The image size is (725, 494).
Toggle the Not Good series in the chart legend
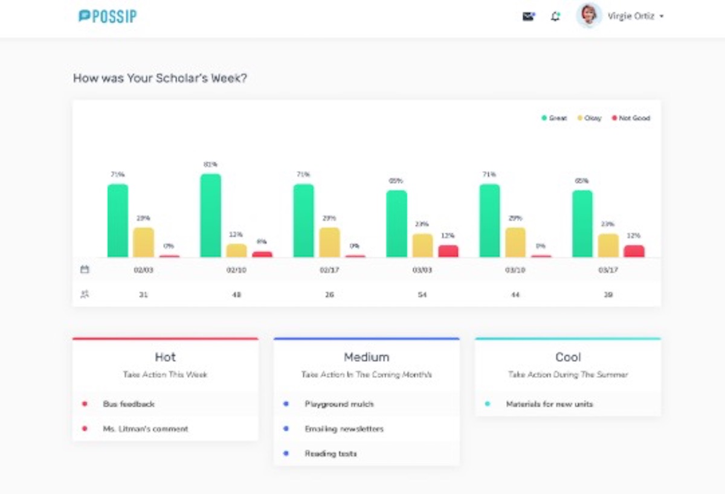pos(630,118)
